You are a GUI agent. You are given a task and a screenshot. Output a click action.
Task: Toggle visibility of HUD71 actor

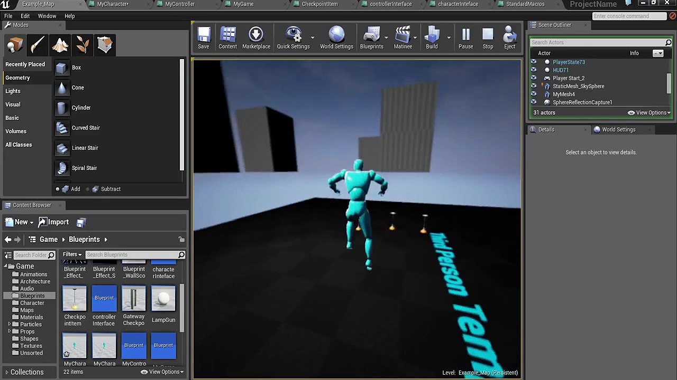click(x=533, y=70)
